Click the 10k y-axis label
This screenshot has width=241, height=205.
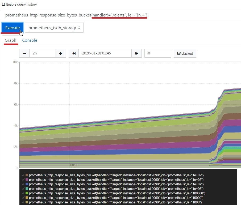pyautogui.click(x=15, y=62)
